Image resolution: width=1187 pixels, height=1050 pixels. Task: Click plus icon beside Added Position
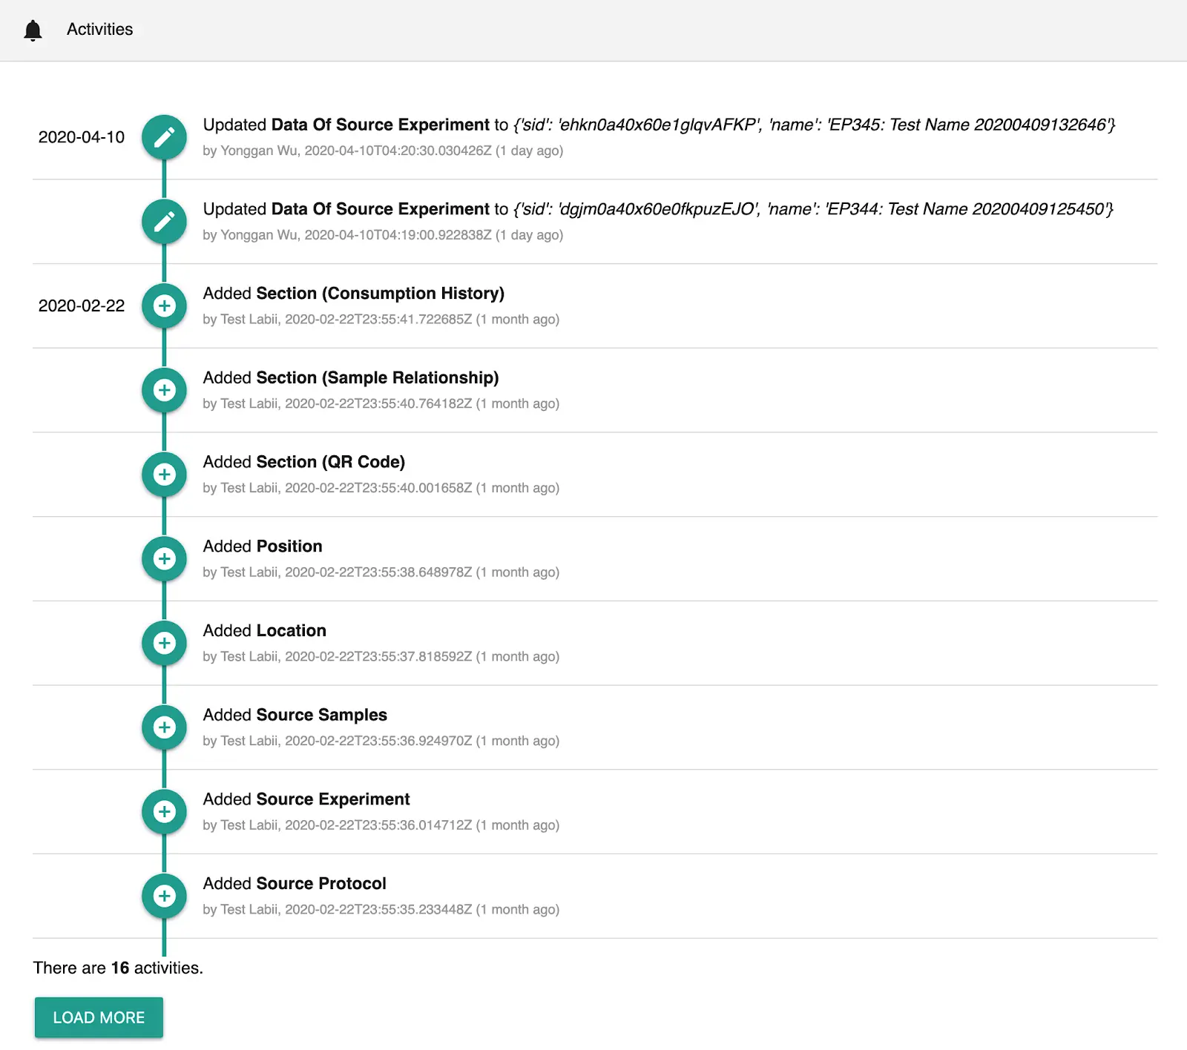click(164, 558)
